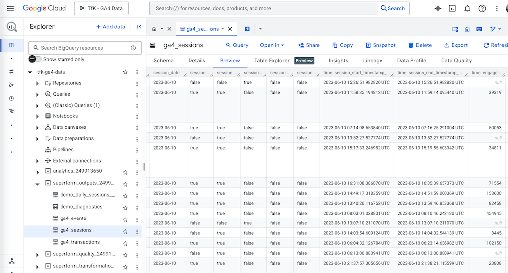508x273 pixels.
Task: Star the analytics_249913650 dataset
Action: [125, 172]
